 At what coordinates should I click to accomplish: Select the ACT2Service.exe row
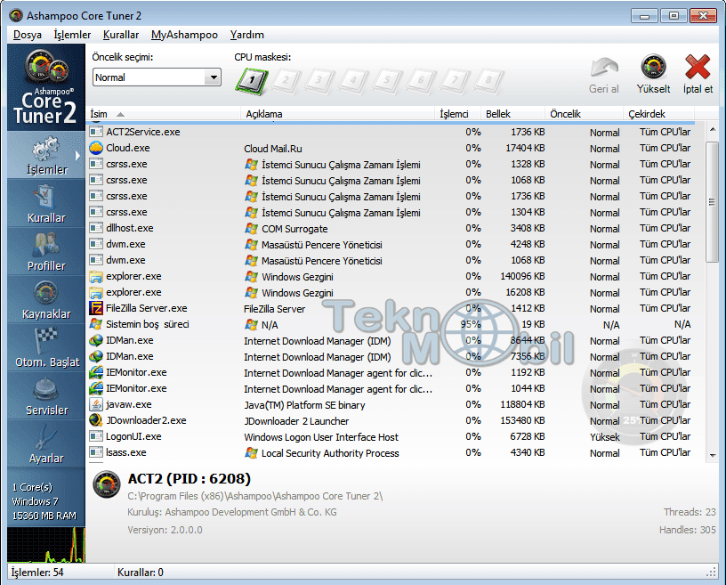(x=391, y=132)
